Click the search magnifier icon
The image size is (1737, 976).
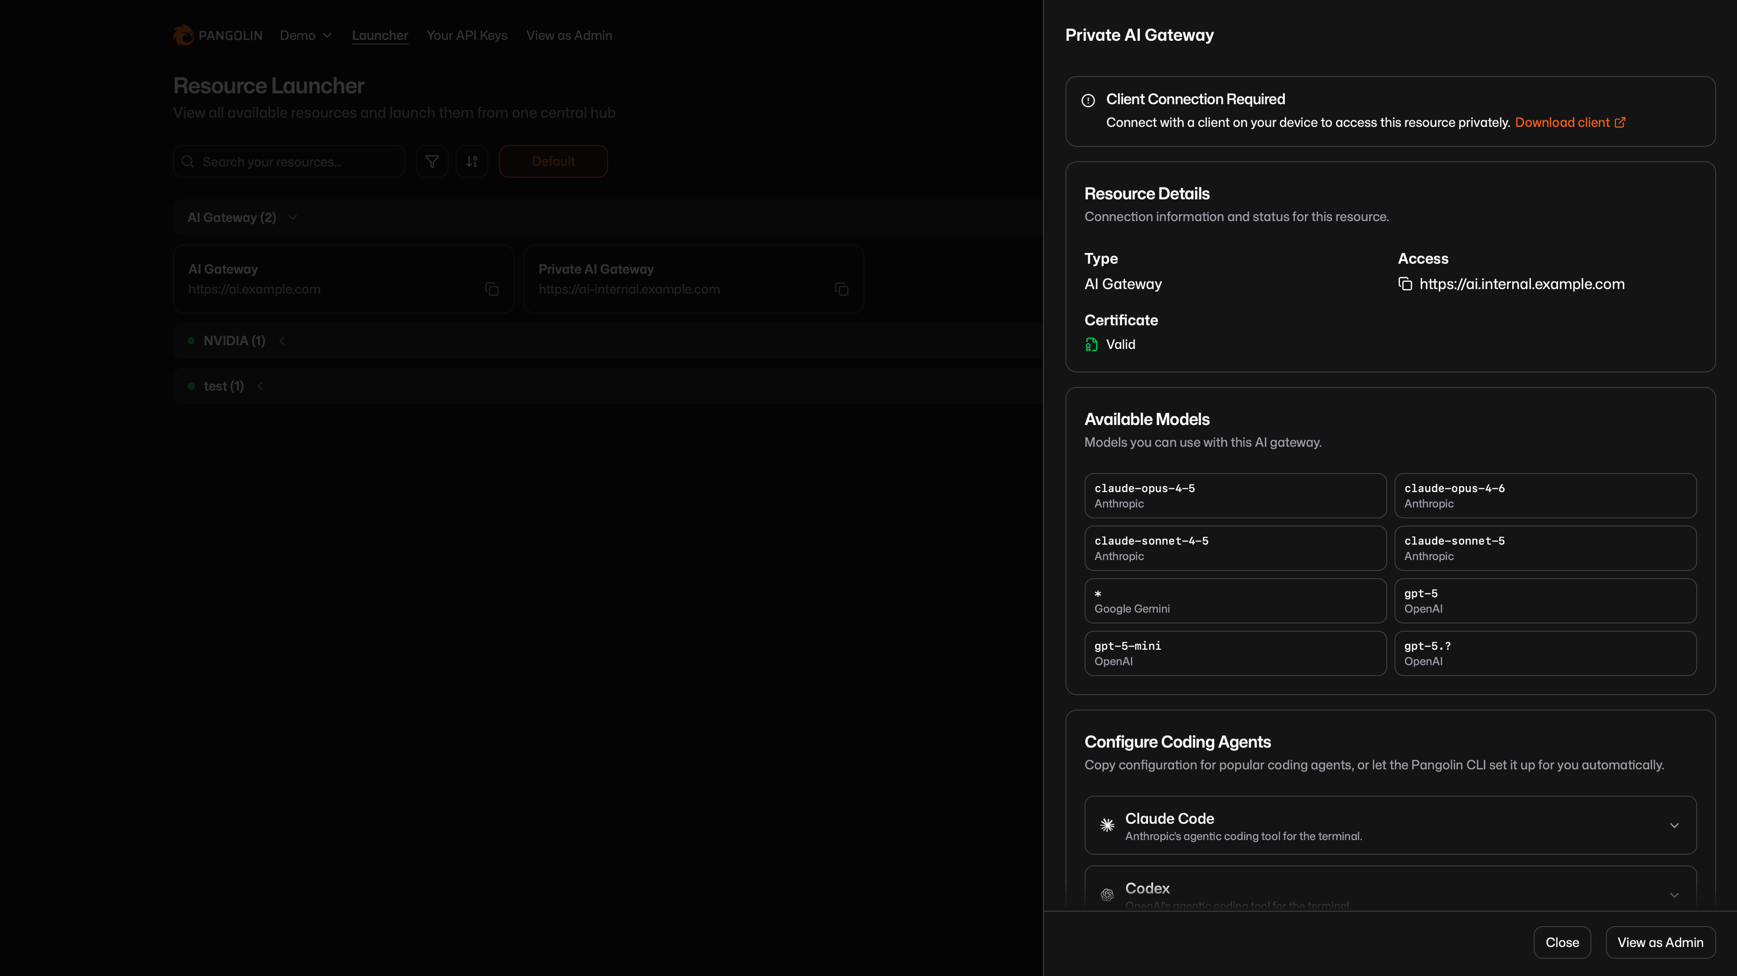188,161
